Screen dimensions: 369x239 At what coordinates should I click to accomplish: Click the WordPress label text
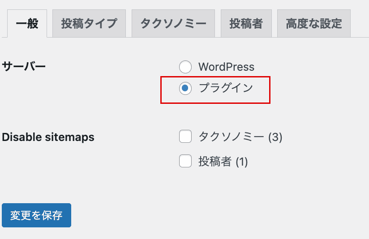pos(227,67)
